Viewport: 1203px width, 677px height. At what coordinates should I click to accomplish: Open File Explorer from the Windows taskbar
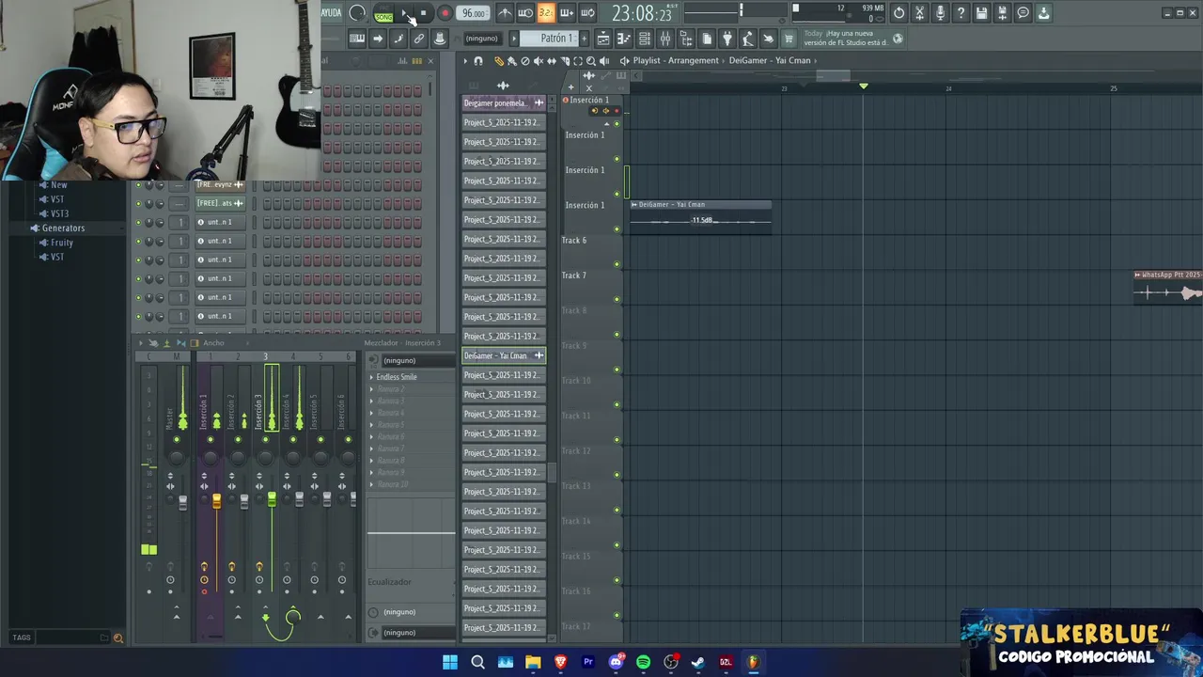point(533,662)
